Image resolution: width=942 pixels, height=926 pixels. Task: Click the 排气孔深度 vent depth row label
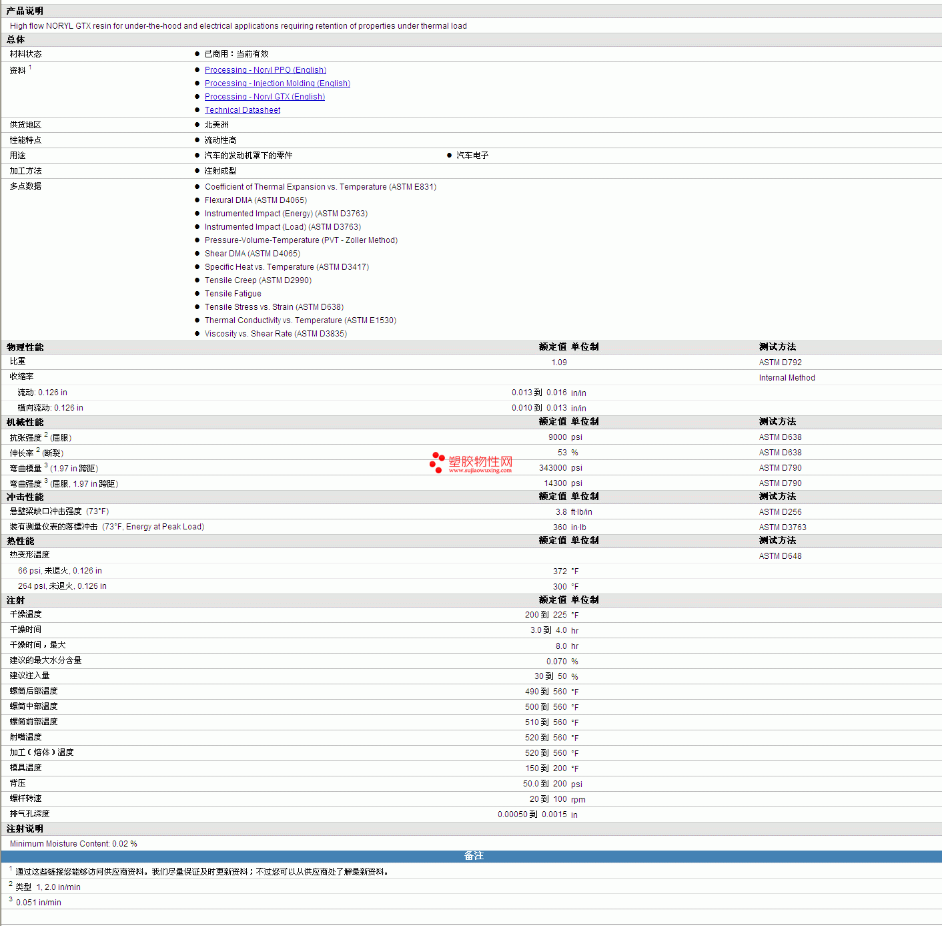pos(29,814)
